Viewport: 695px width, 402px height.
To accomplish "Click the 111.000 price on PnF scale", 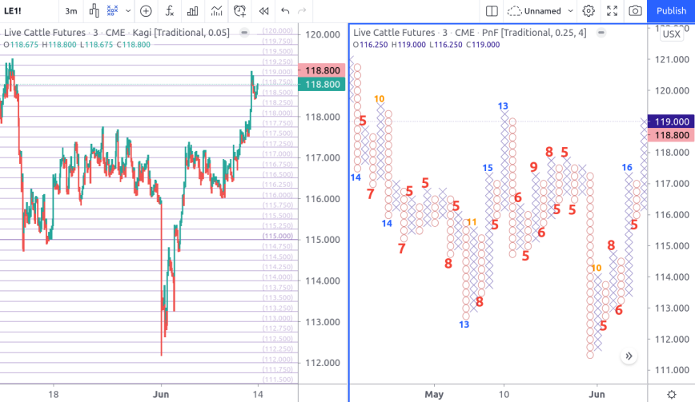I will [672, 370].
